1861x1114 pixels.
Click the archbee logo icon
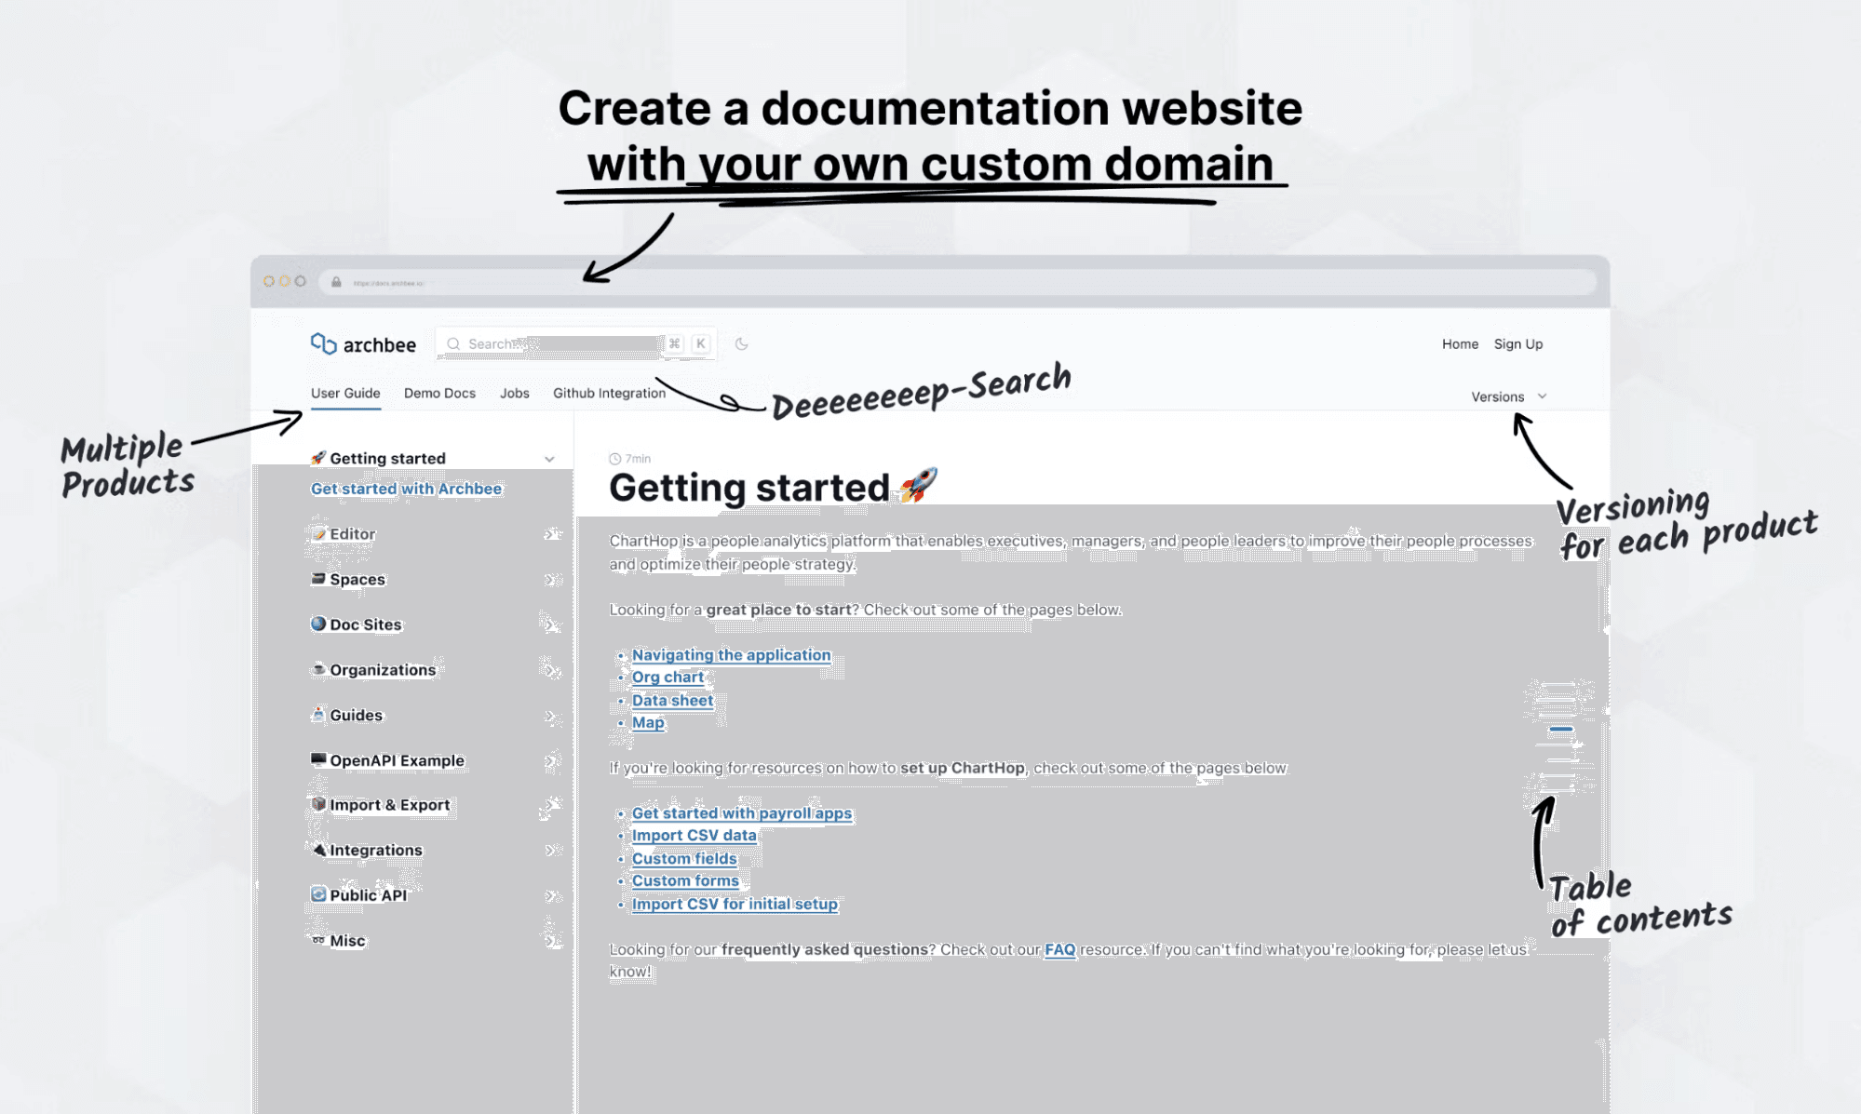(x=323, y=343)
